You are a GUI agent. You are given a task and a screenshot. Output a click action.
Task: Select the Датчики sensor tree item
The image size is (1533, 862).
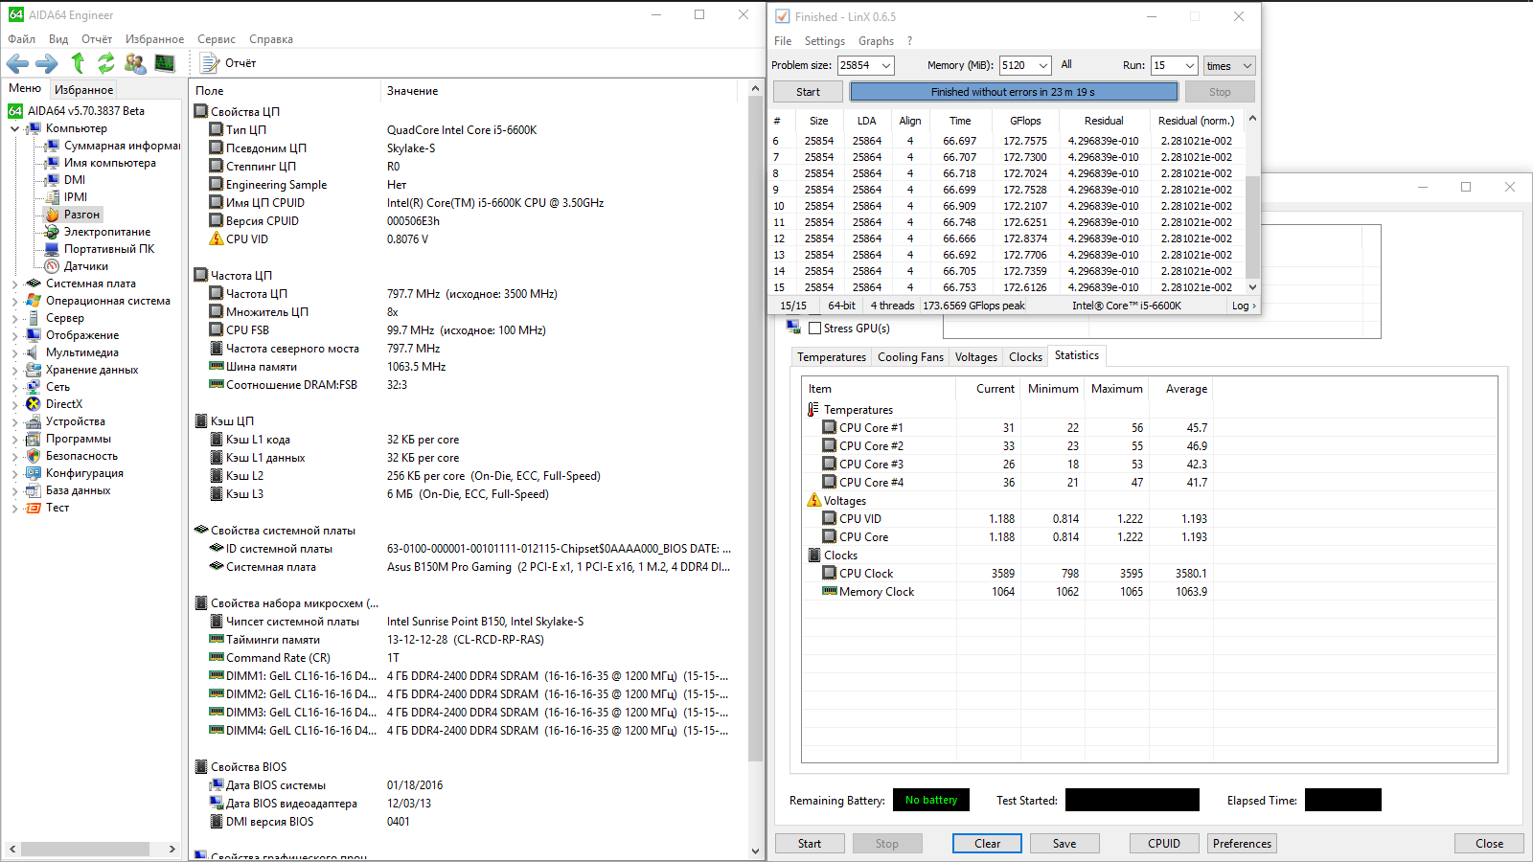[85, 266]
